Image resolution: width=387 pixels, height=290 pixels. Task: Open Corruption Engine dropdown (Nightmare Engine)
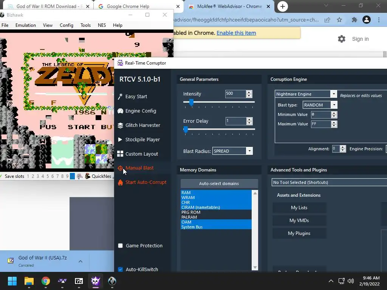[x=334, y=94]
